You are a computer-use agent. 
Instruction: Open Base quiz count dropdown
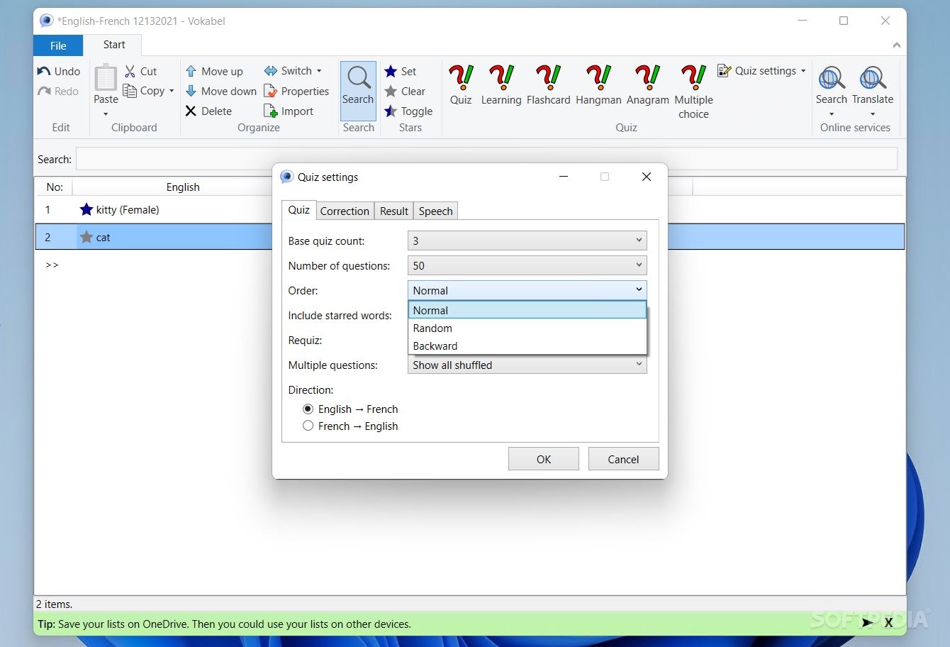pyautogui.click(x=527, y=240)
